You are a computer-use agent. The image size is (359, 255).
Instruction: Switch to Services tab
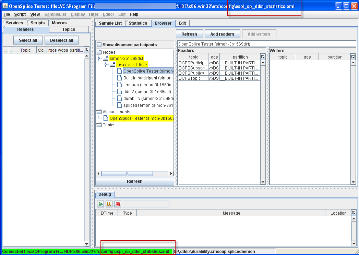14,23
